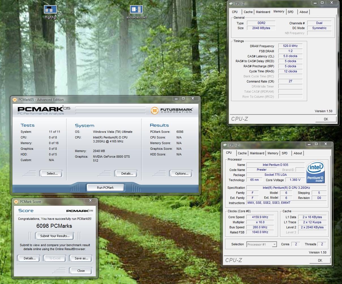The width and height of the screenshot is (342, 284).
Task: Click OK in CPU-Z Memory window
Action: (326, 119)
